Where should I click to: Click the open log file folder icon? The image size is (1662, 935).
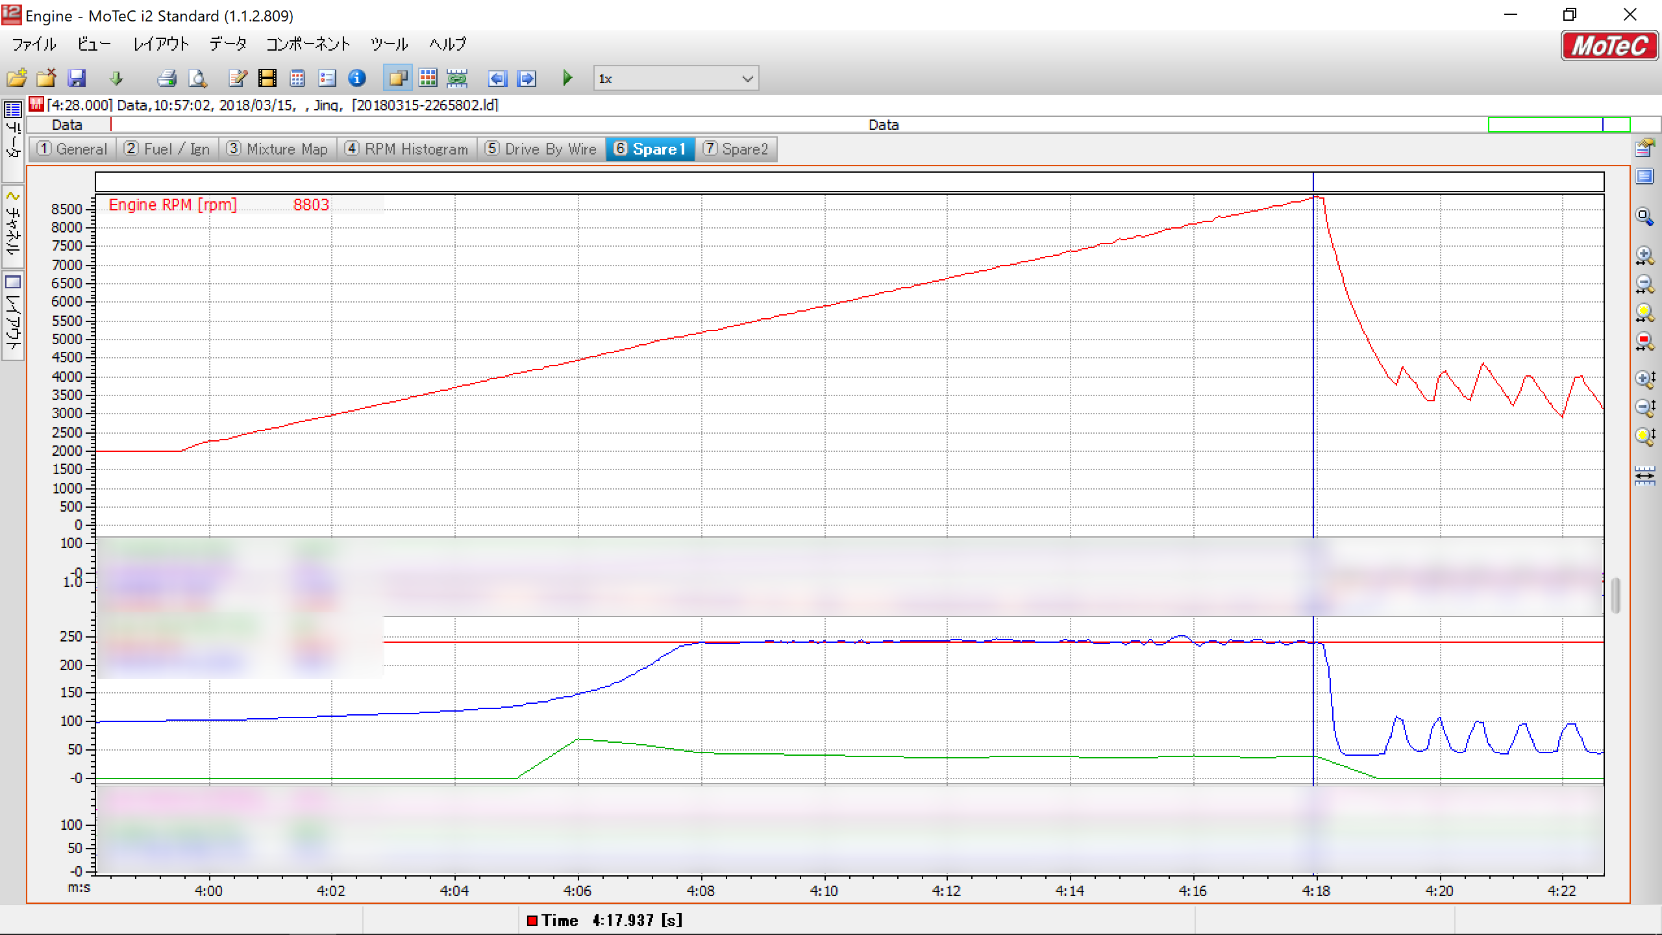coord(17,79)
